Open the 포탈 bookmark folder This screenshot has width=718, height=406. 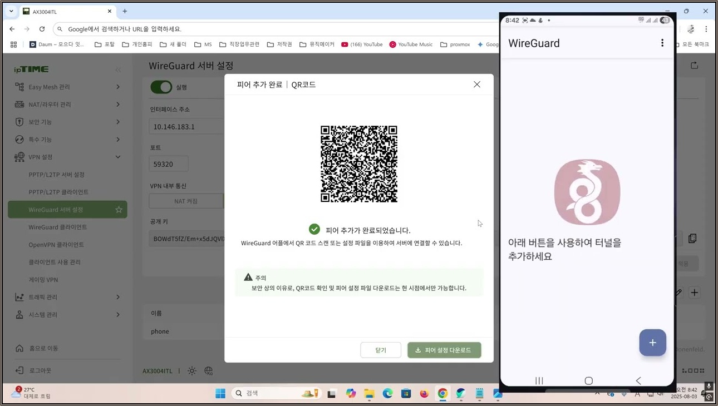pos(104,44)
